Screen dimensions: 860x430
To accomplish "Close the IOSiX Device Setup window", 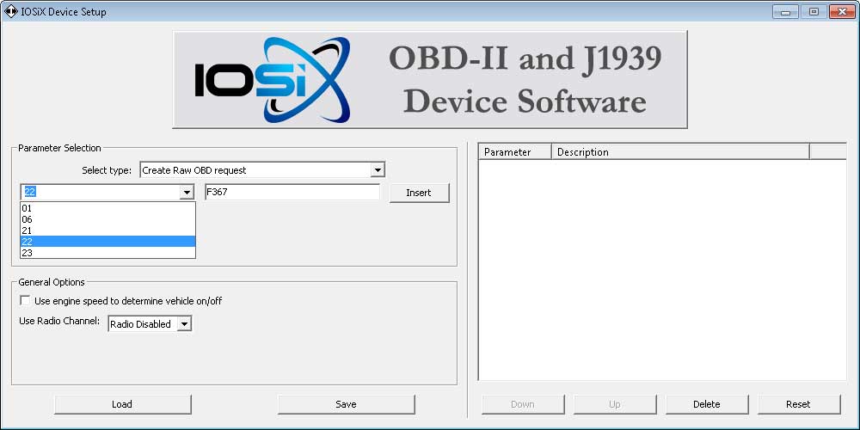I will [843, 11].
